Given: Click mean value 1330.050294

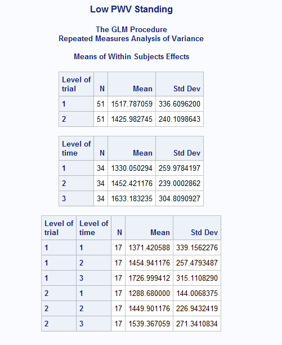Looking at the screenshot, I should point(132,168).
